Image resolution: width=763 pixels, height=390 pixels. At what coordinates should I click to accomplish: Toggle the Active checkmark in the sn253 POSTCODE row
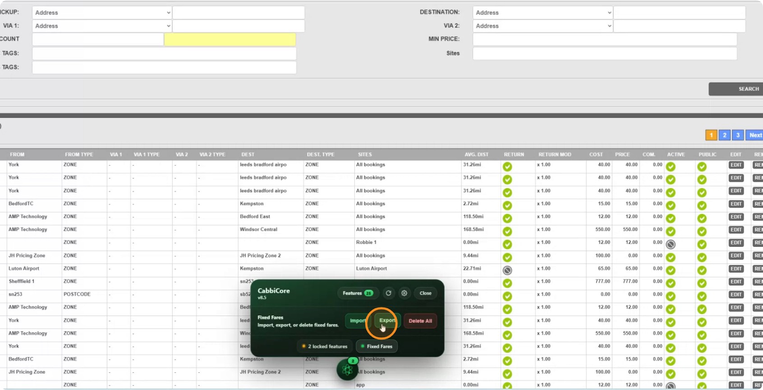click(671, 296)
